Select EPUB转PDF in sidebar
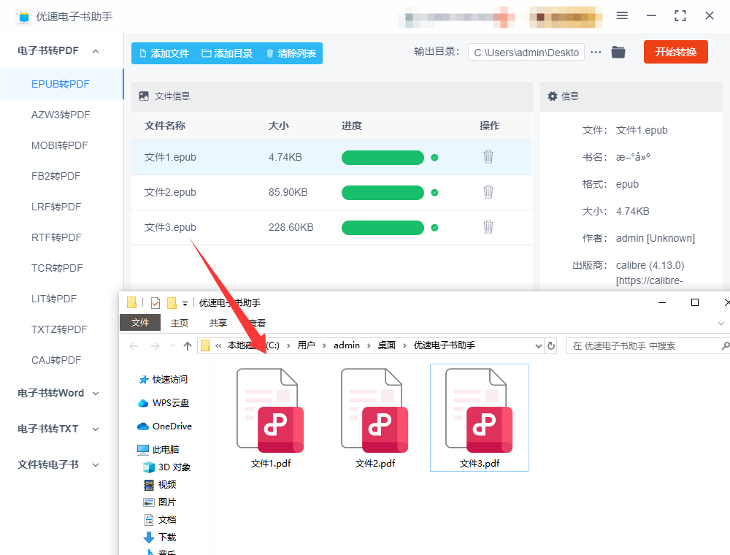Viewport: 730px width, 555px height. pos(61,84)
